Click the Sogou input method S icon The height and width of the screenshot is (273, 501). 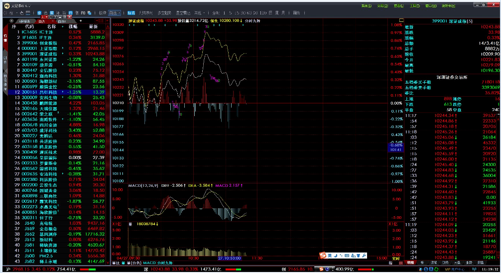coord(323,256)
